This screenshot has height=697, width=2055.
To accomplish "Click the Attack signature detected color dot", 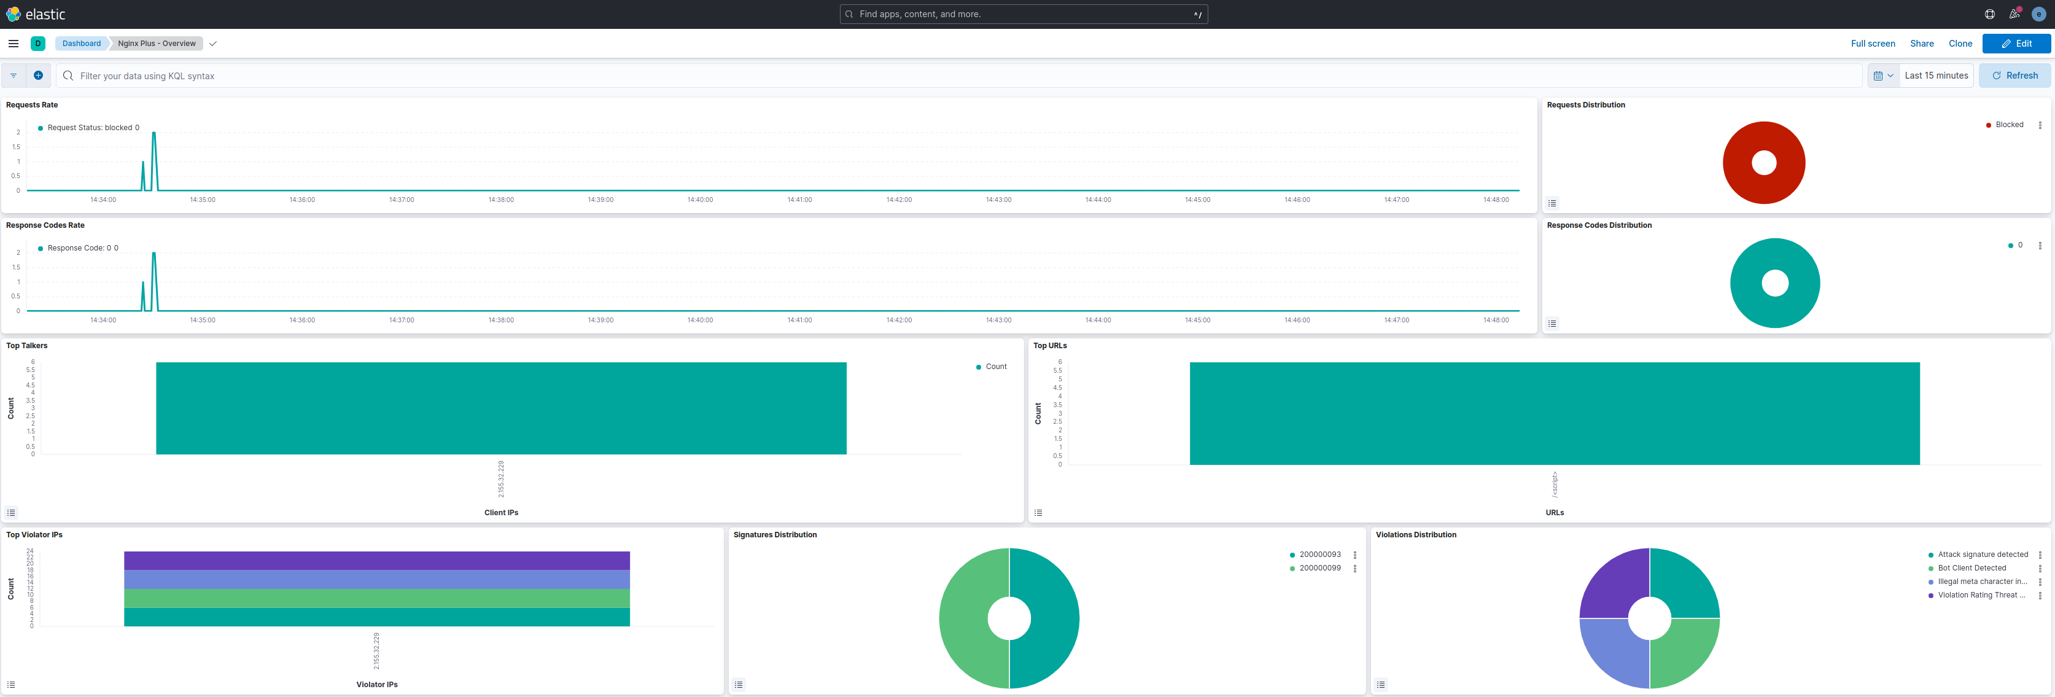I will (1930, 555).
